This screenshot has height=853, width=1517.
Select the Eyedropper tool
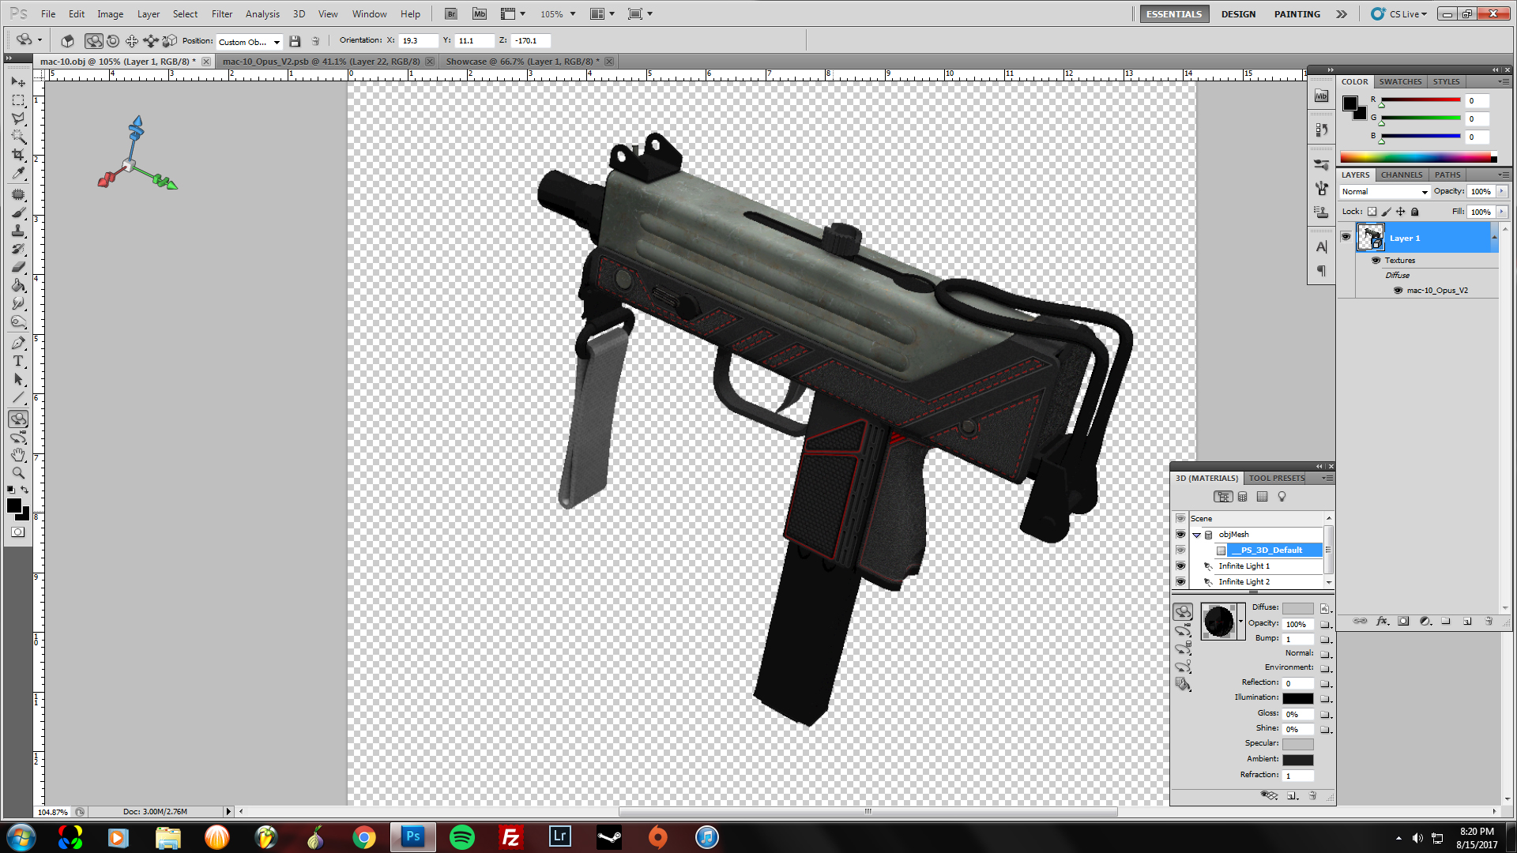coord(18,174)
